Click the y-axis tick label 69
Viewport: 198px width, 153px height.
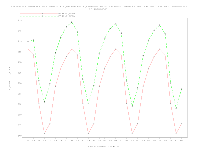[x=19, y=83]
